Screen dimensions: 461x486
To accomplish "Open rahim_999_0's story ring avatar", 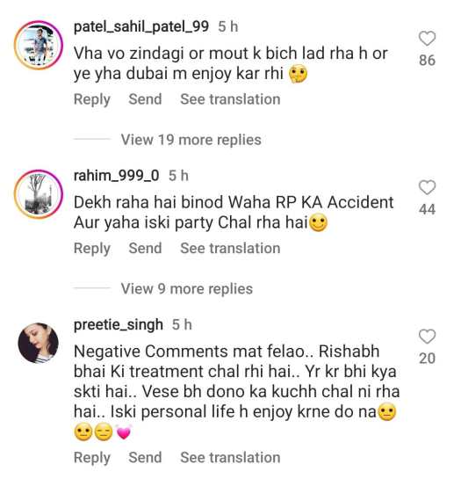I will (x=39, y=194).
